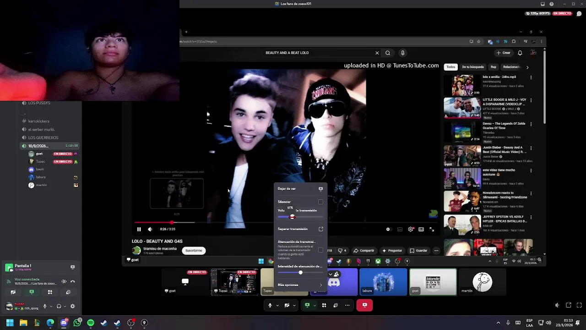Viewport: 586px width, 330px height.
Task: Click the Discord stop-streaming icon beside Pantalla 1
Action: (72, 267)
